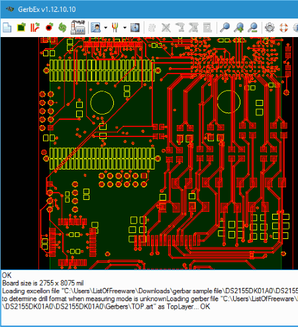Click the GerbEx title bar app icon

point(9,9)
